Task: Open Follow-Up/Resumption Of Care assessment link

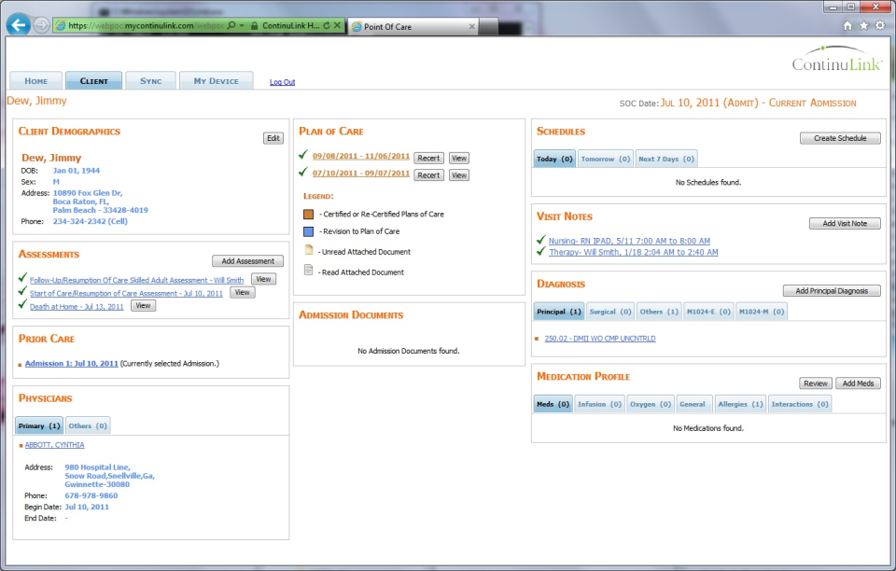Action: tap(136, 280)
